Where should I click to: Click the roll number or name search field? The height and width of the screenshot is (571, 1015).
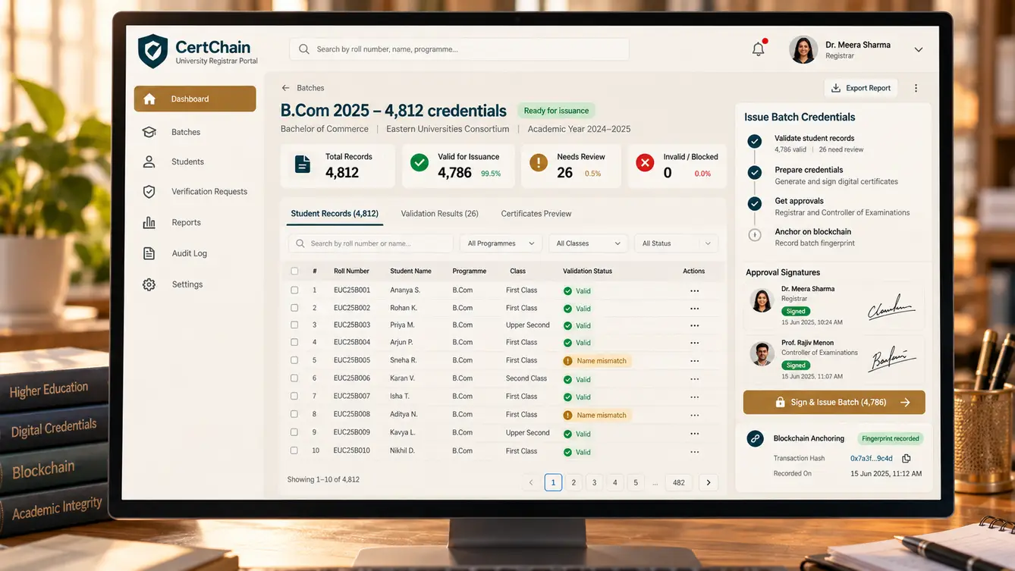(x=370, y=243)
